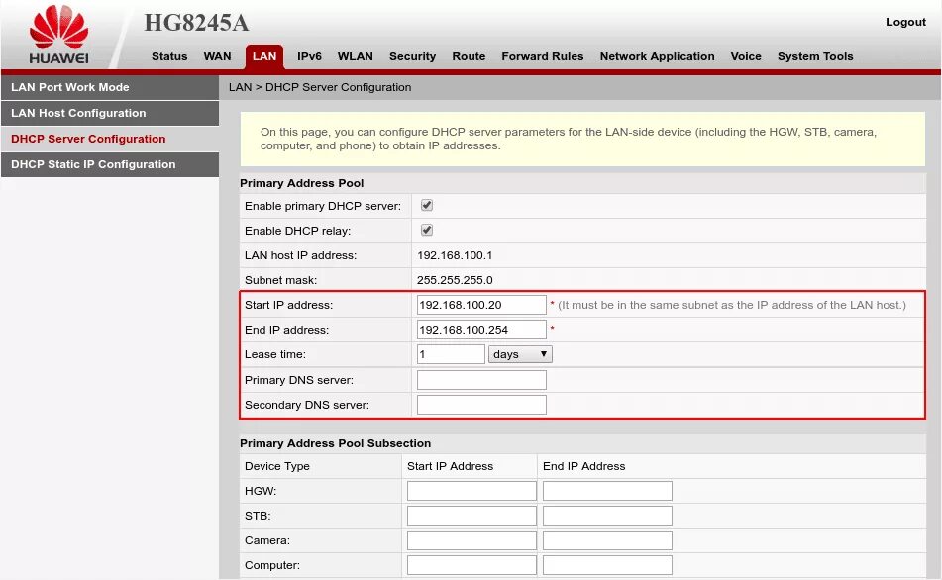Click the Start IP Address column header
The image size is (942, 580).
point(450,466)
